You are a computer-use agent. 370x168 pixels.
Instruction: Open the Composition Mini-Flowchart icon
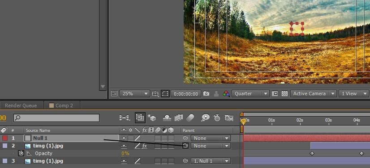coord(125,118)
